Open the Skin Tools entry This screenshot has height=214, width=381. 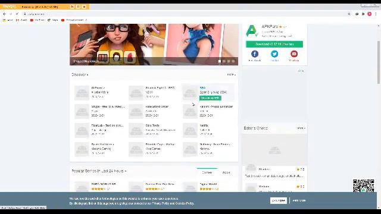[154, 130]
